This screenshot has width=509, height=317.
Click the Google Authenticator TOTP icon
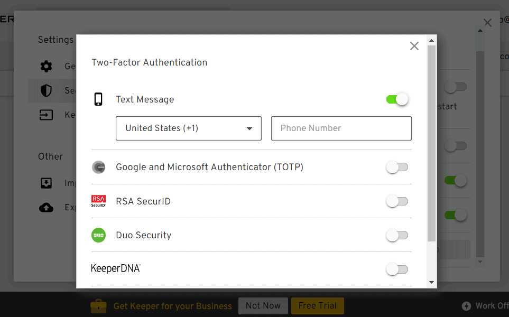[x=98, y=167]
